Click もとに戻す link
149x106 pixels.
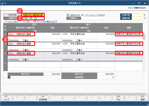(13, 21)
